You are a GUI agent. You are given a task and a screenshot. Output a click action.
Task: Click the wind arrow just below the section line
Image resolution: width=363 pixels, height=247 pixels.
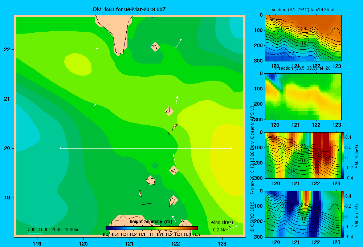tap(174, 159)
